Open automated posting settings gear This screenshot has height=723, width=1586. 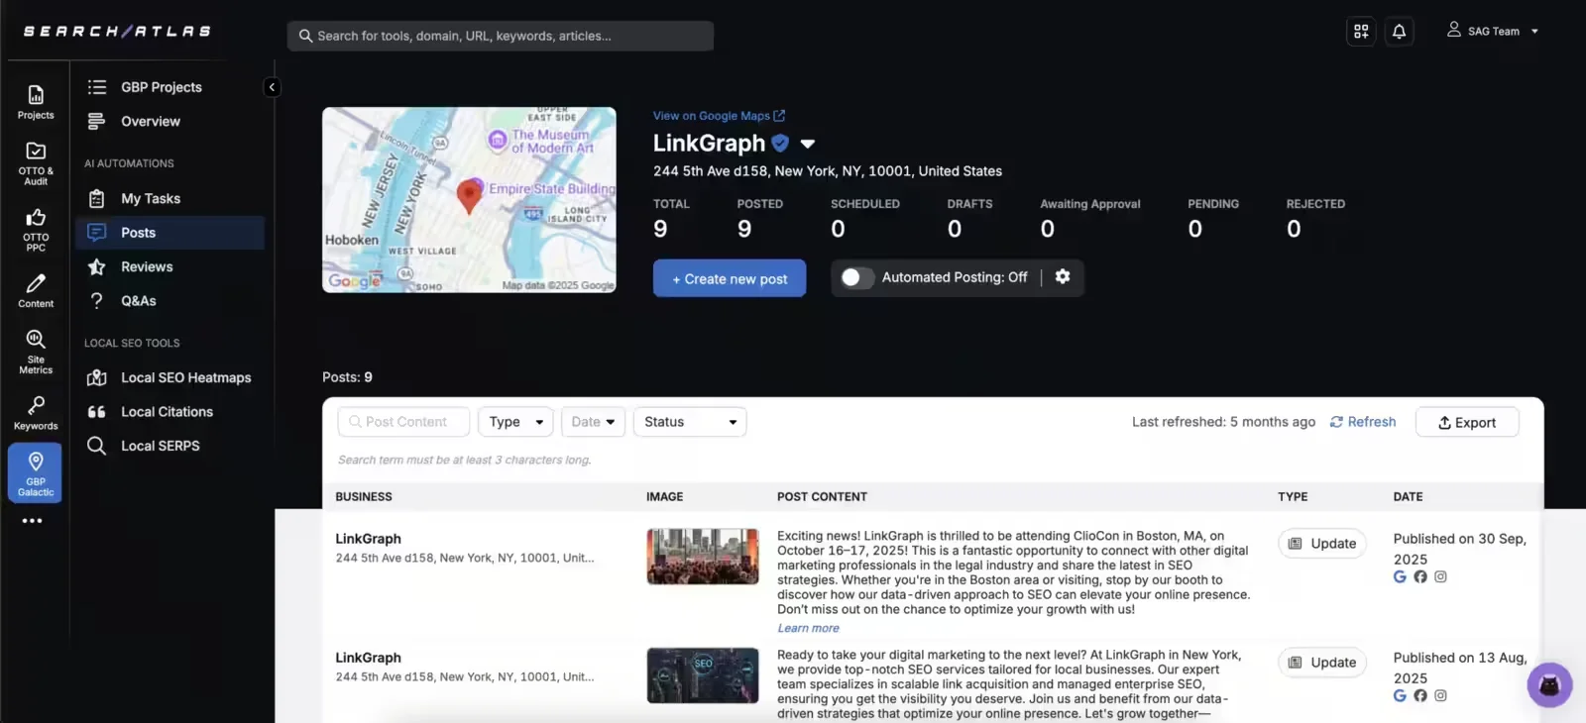tap(1063, 277)
